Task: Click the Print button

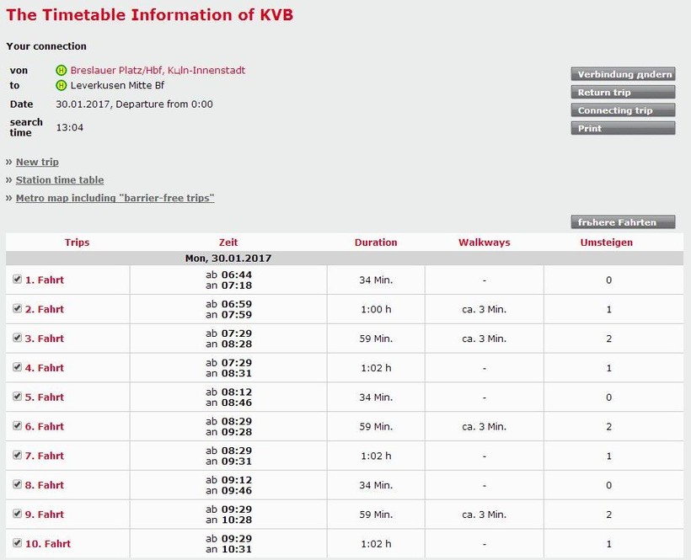Action: pos(623,128)
